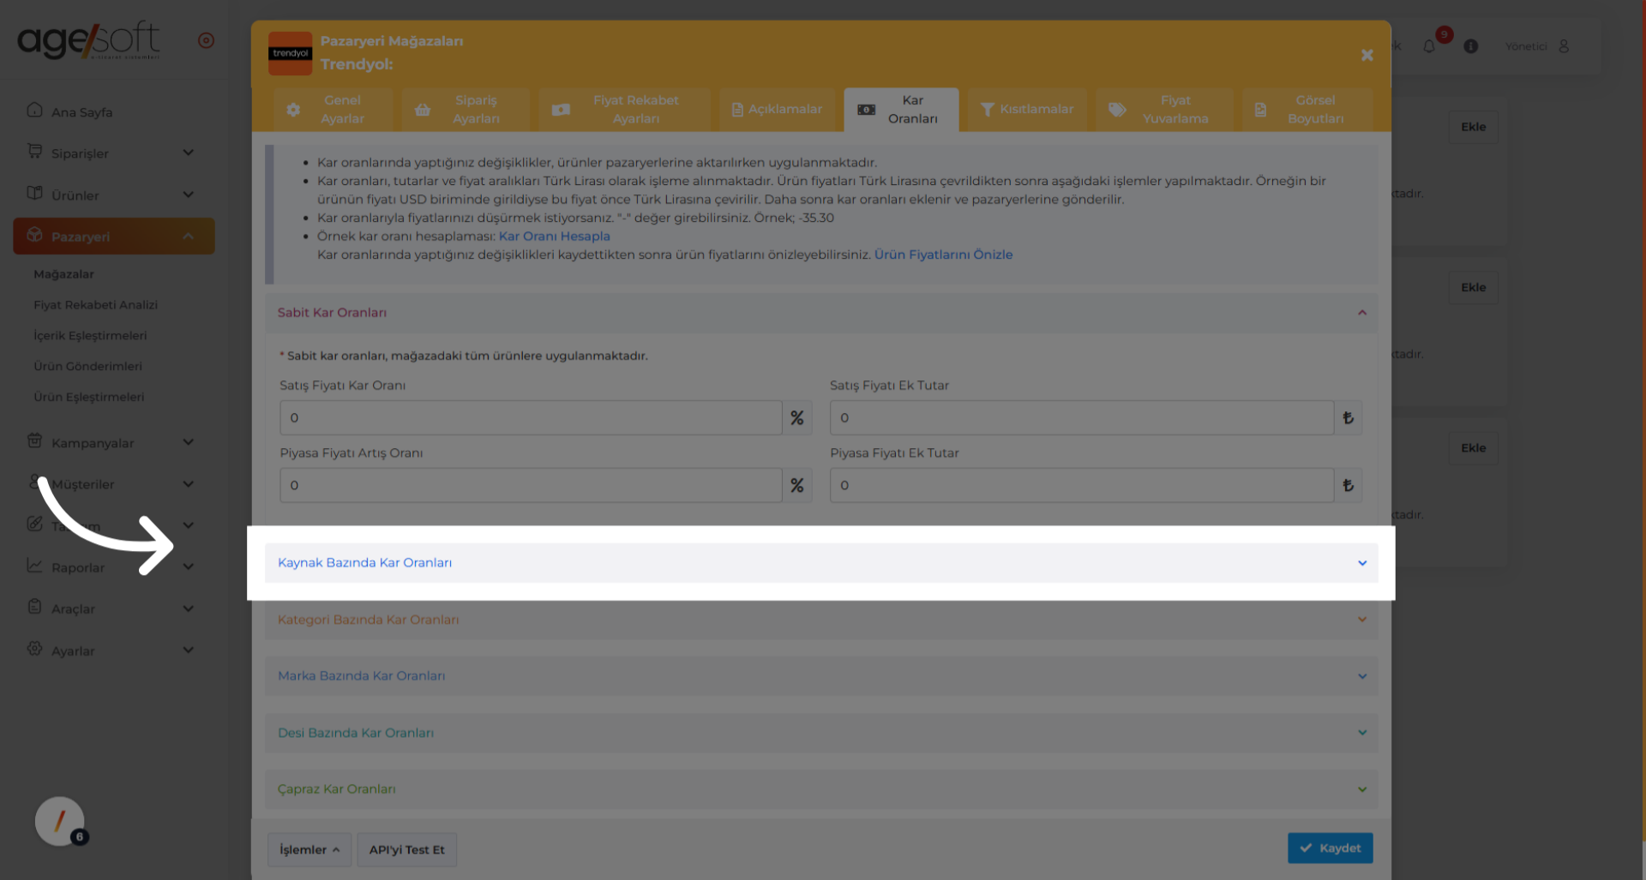This screenshot has height=880, width=1646.
Task: Open İçerik Eşleştirmeleri item
Action: (90, 336)
